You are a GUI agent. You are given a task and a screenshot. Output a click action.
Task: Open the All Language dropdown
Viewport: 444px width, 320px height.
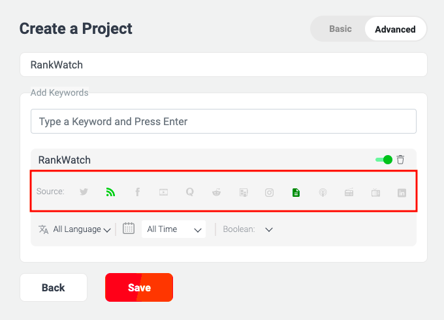tap(74, 229)
